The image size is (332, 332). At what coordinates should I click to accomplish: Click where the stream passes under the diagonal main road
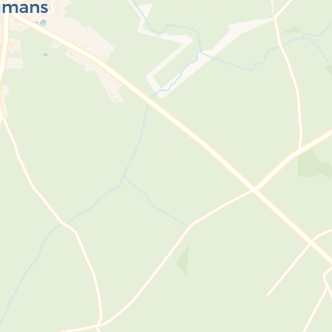[149, 99]
